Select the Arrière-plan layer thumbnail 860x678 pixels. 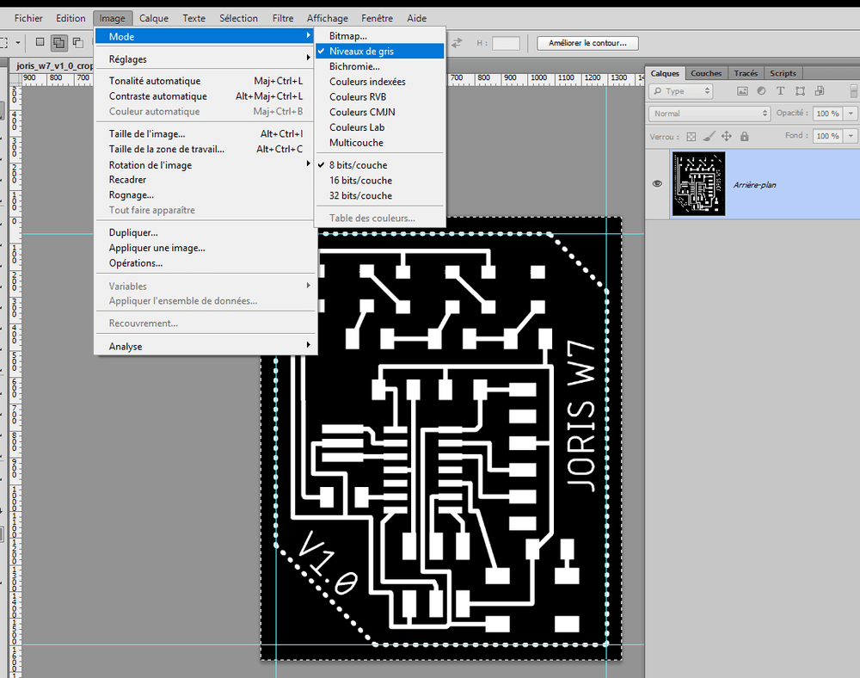coord(698,184)
